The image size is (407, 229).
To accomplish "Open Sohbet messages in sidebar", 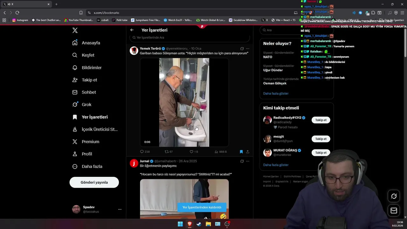I will (84, 92).
